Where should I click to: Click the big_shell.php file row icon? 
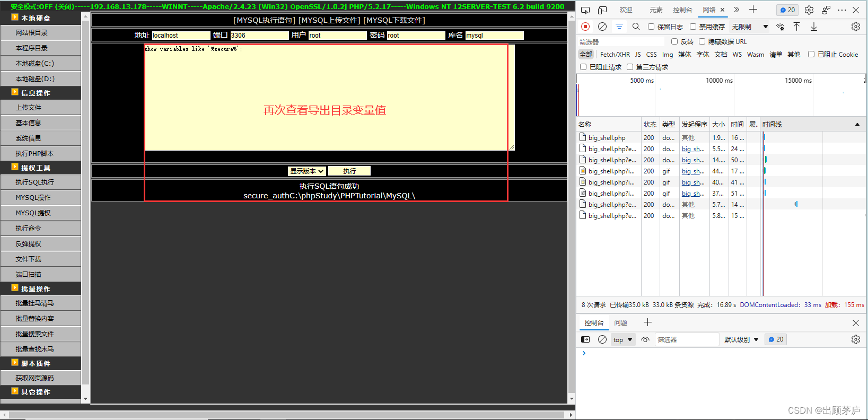[x=583, y=137]
